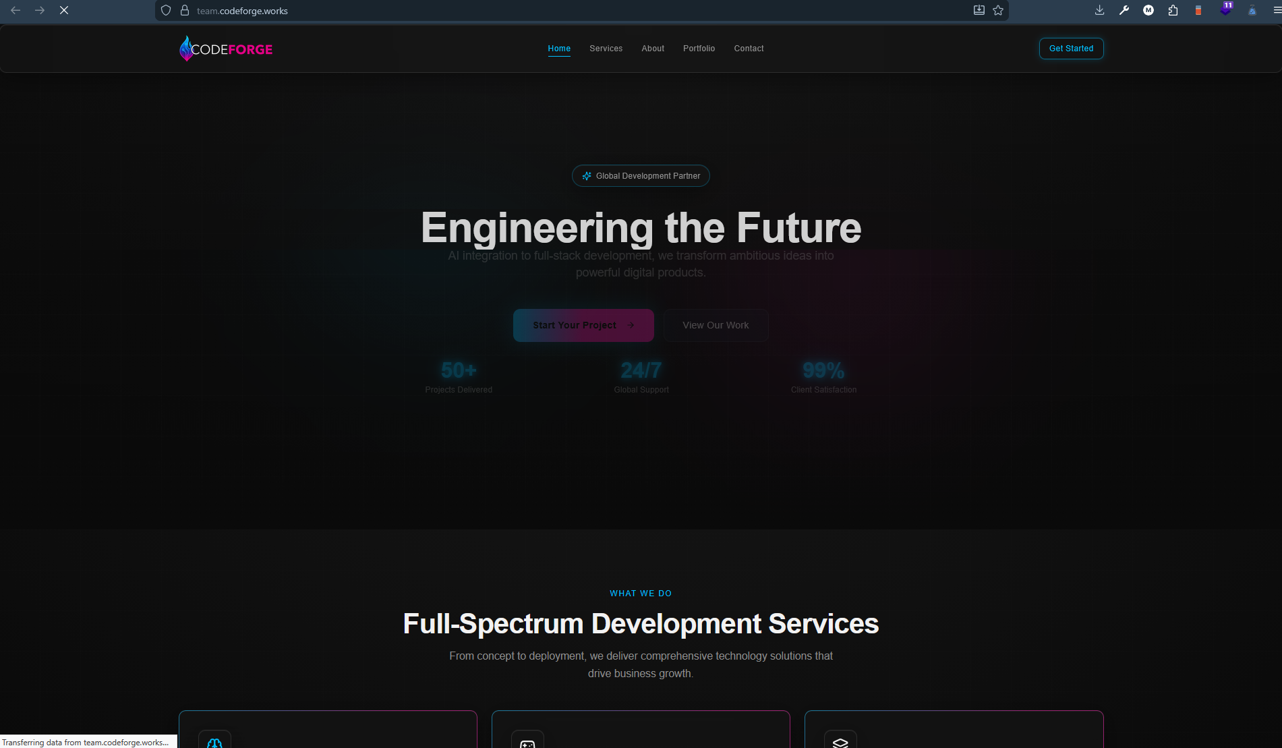Select the Home navigation tab
This screenshot has width=1282, height=748.
coord(559,48)
